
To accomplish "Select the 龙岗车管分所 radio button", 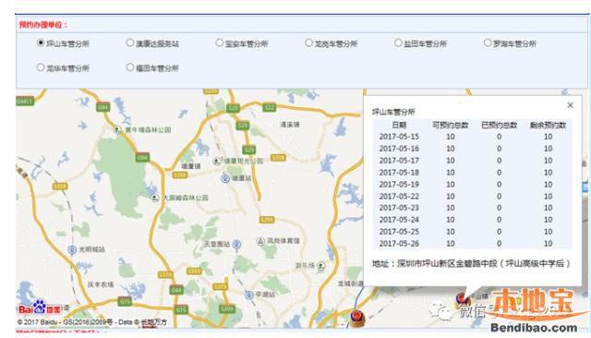I will pyautogui.click(x=308, y=42).
